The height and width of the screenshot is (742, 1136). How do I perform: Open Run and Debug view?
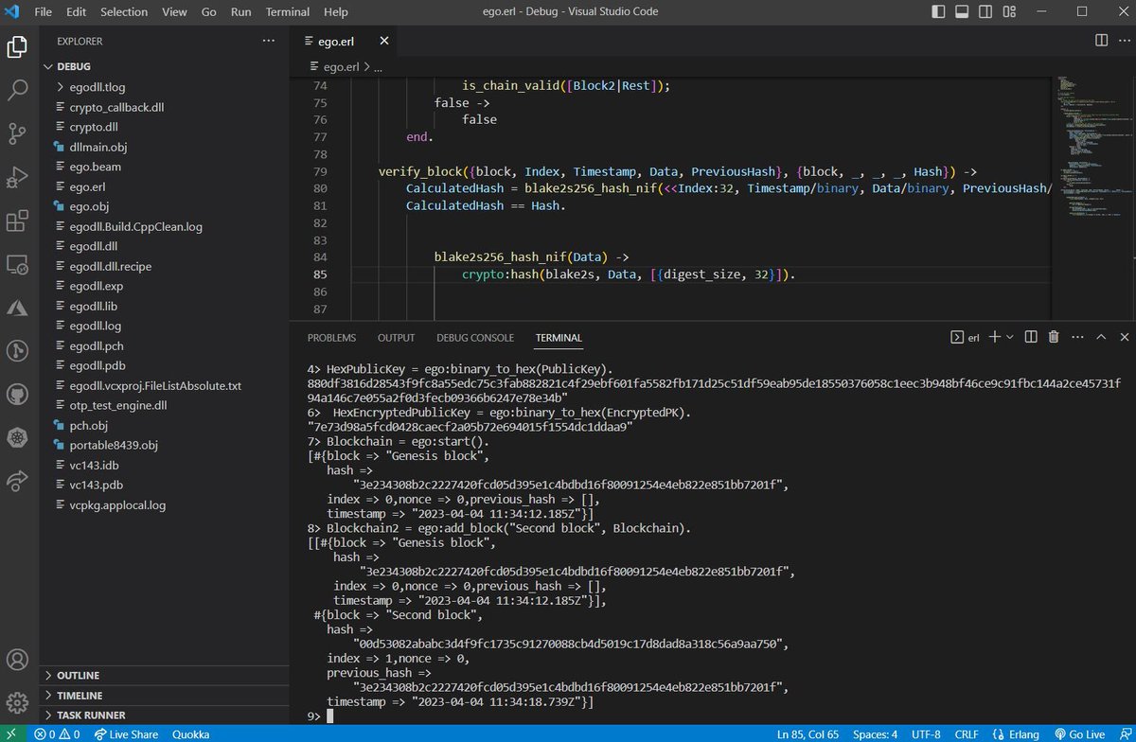(x=18, y=177)
